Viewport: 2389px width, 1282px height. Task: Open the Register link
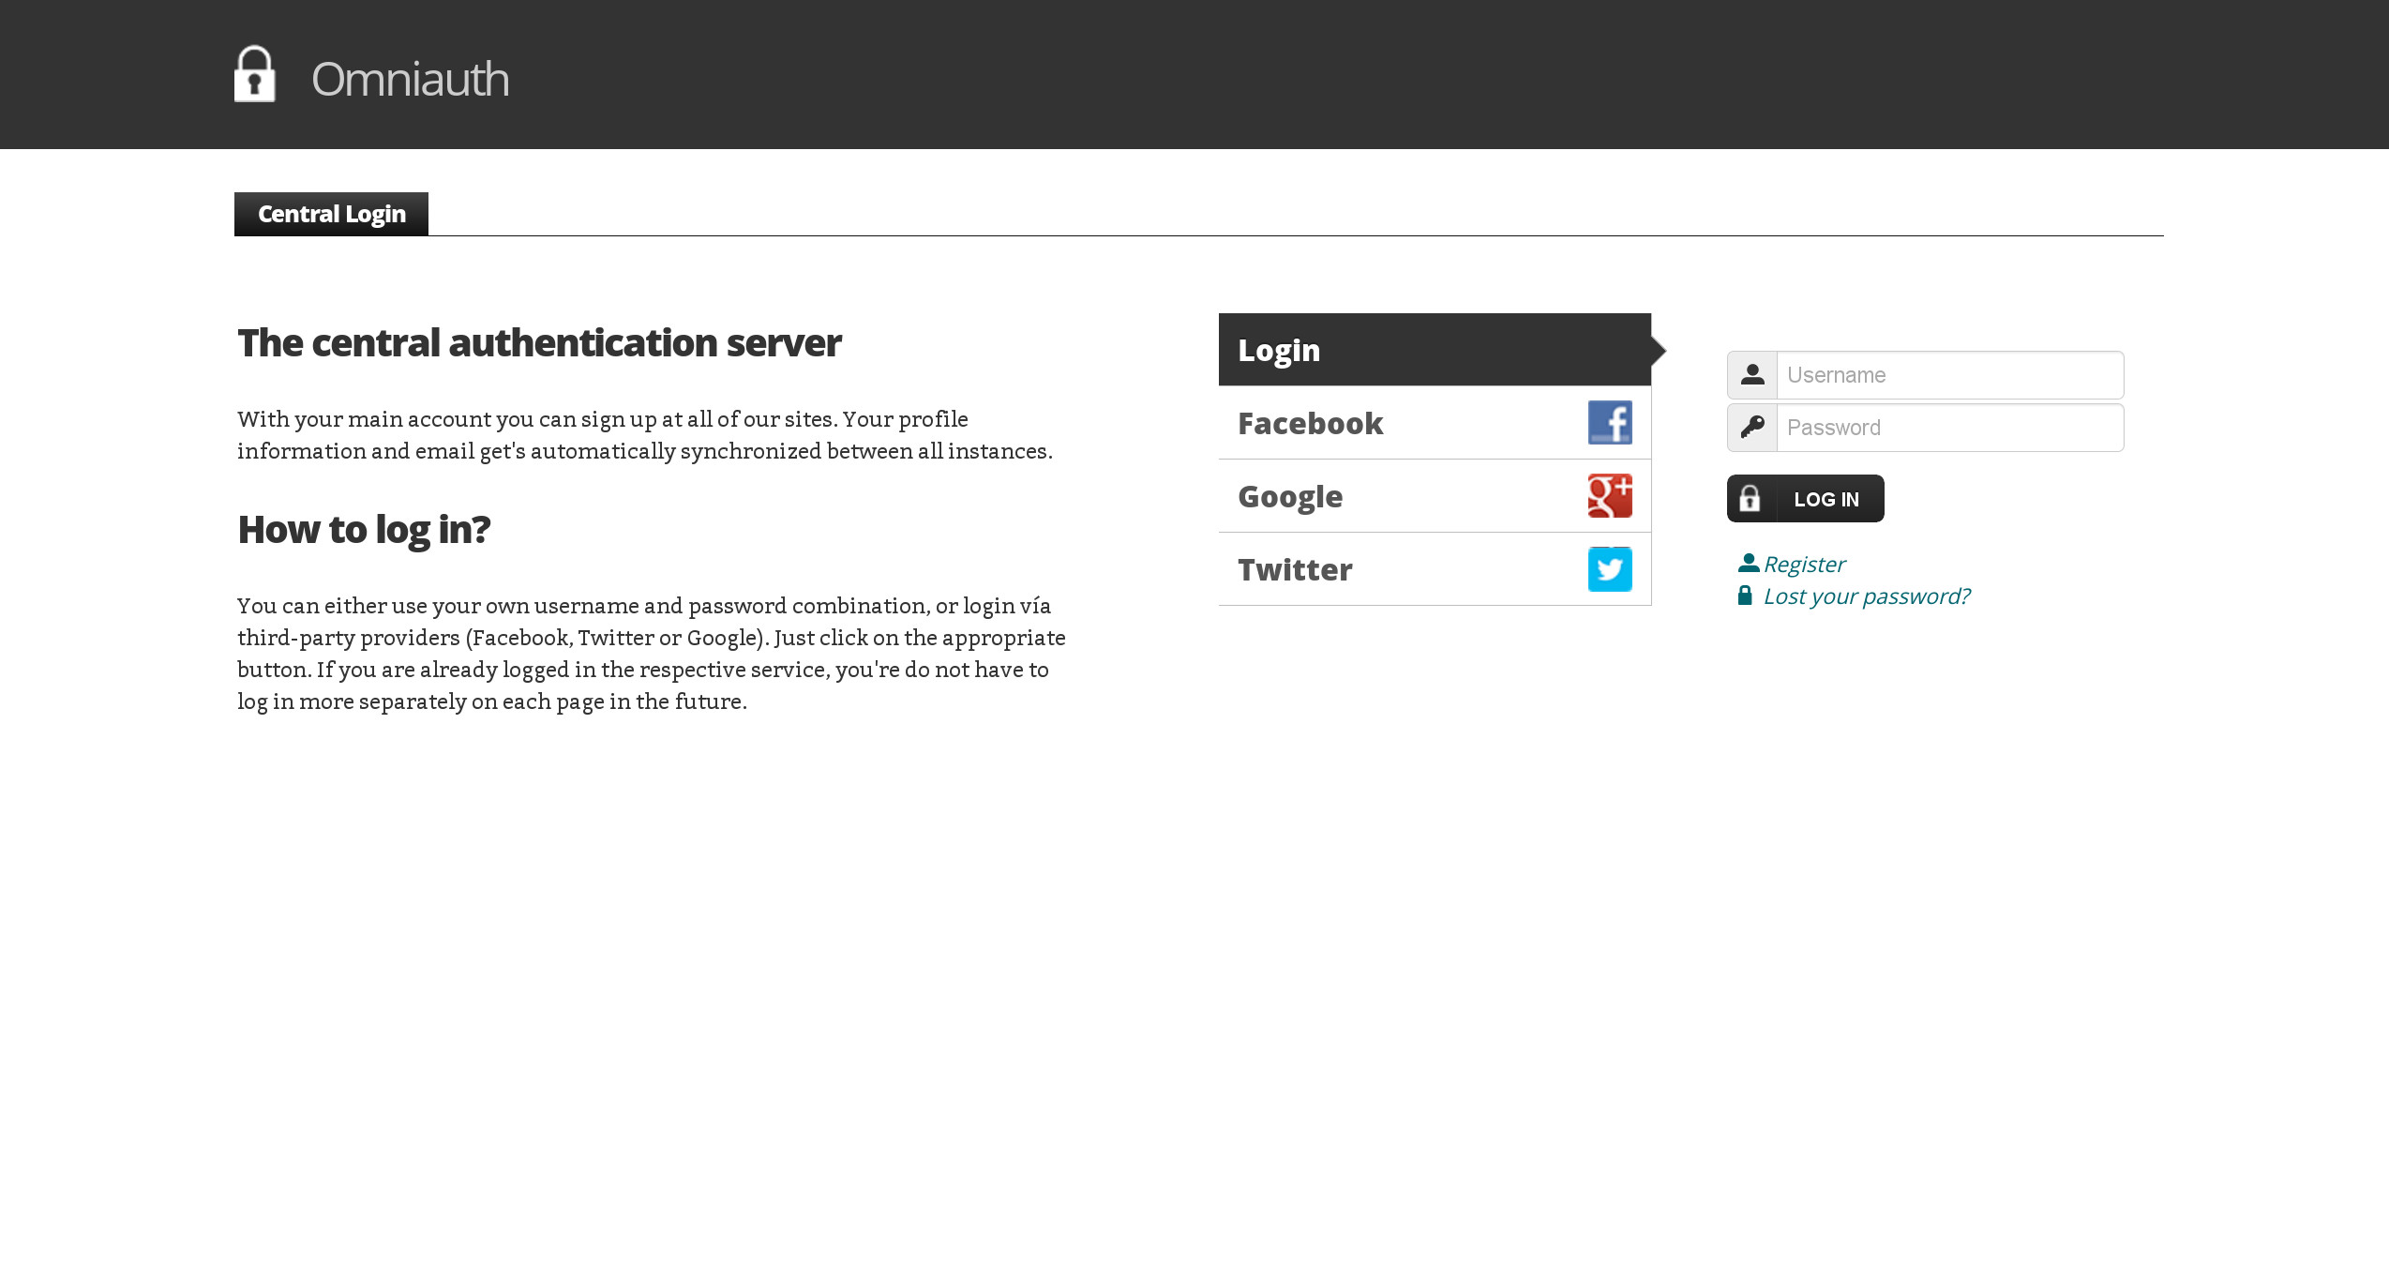(1804, 565)
